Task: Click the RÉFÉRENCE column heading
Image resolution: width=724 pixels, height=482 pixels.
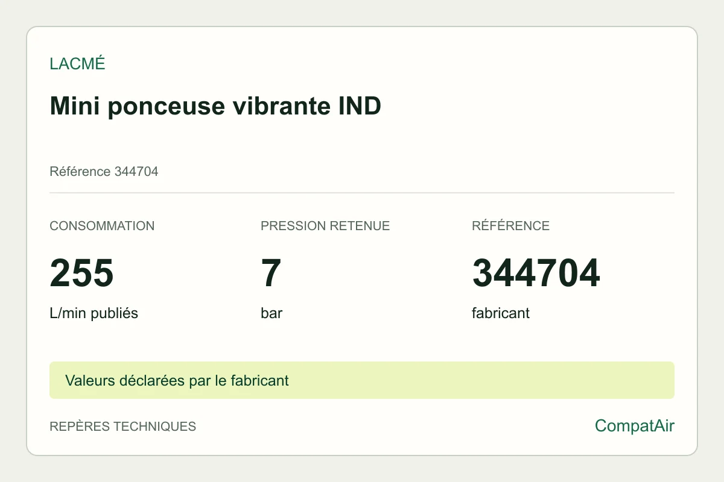Action: click(510, 226)
